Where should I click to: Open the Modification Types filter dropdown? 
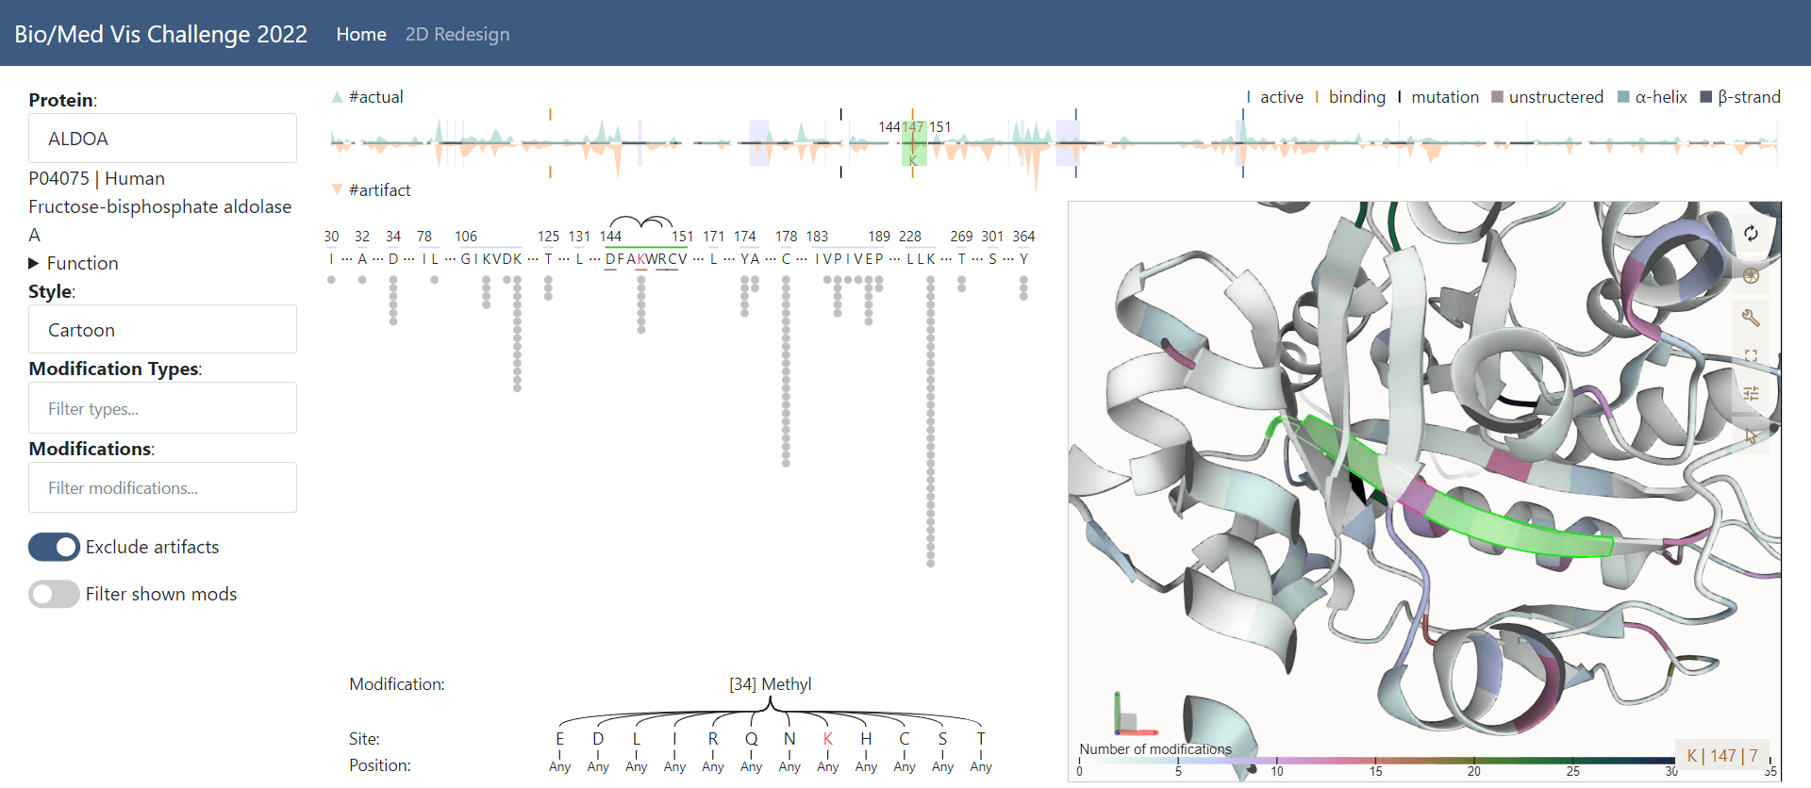point(162,408)
